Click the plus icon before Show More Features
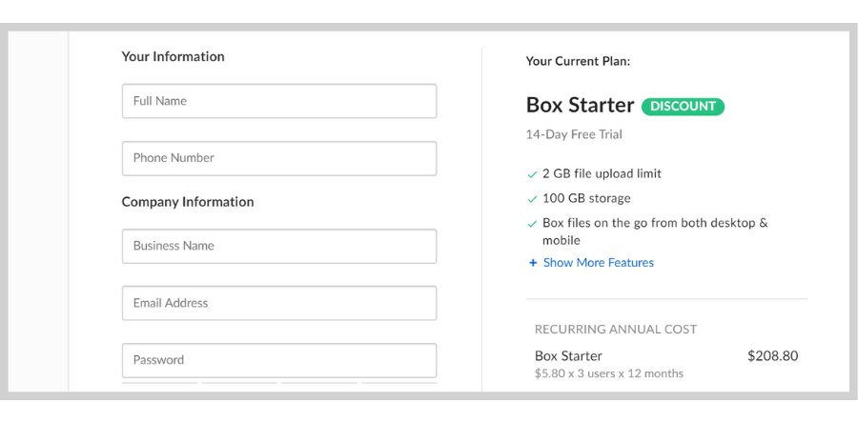This screenshot has height=443, width=858. coord(533,263)
